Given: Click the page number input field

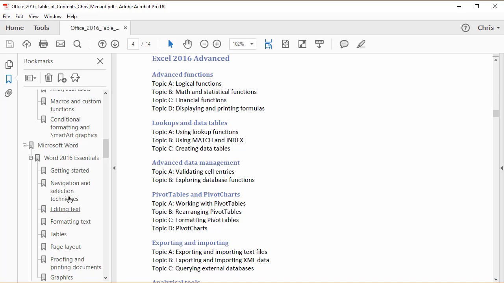Looking at the screenshot, I should pyautogui.click(x=133, y=44).
